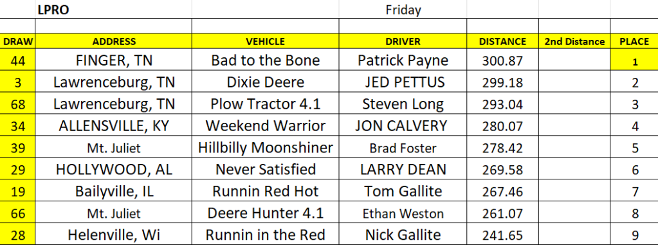Select draw number 19 cell
Screen dimensions: 658x245
click(18, 191)
